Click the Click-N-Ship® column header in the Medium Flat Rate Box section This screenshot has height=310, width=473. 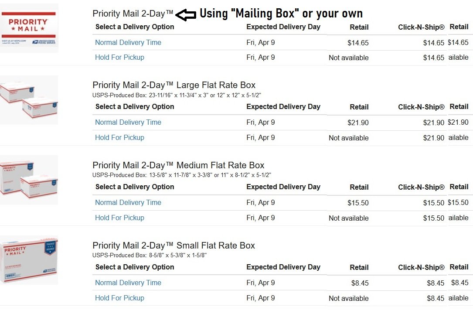tap(421, 187)
